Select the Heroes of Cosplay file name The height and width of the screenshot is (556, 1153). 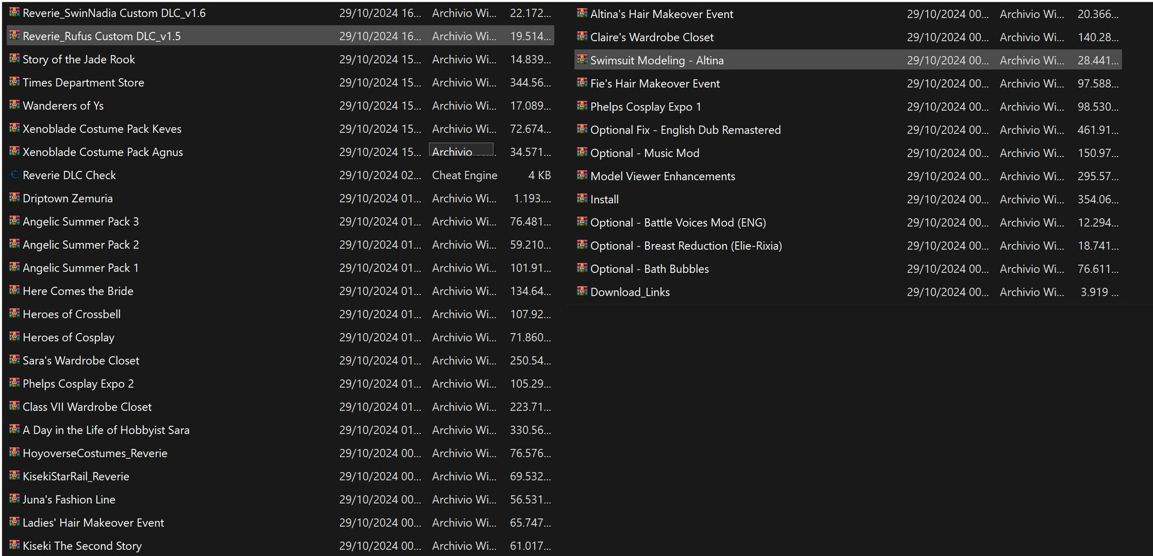click(x=68, y=338)
